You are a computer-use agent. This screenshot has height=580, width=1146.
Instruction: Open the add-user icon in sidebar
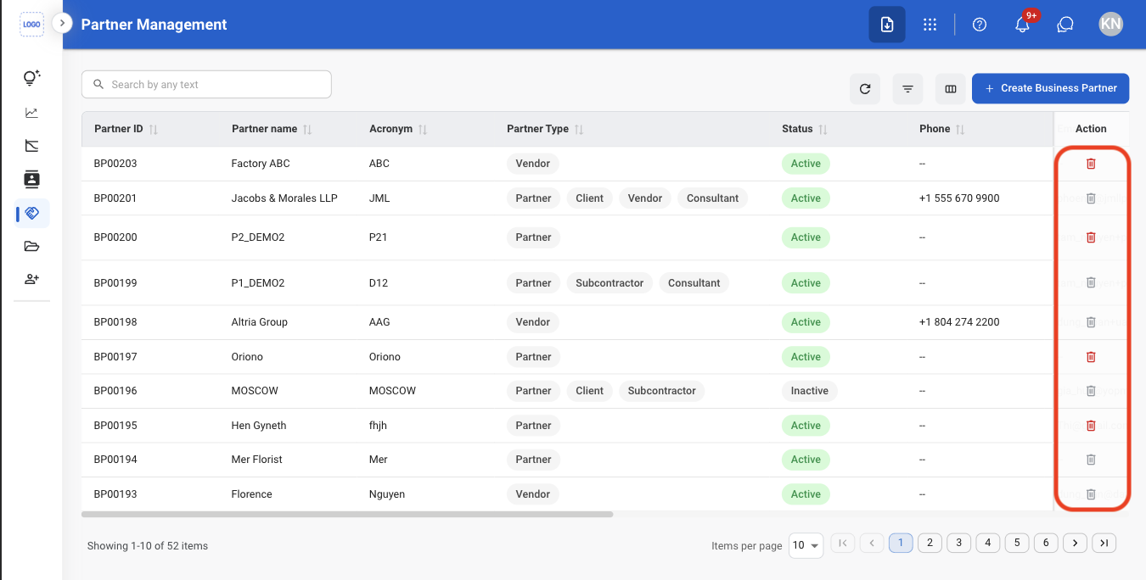[31, 279]
